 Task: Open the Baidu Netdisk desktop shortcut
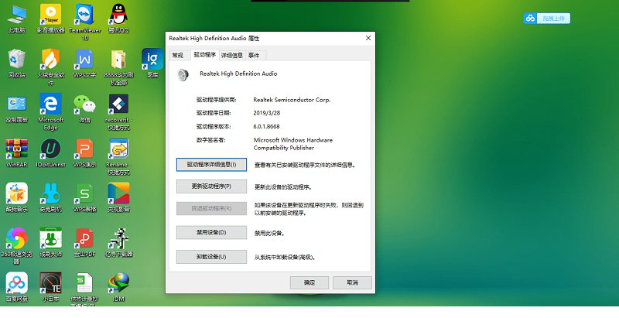click(x=17, y=287)
